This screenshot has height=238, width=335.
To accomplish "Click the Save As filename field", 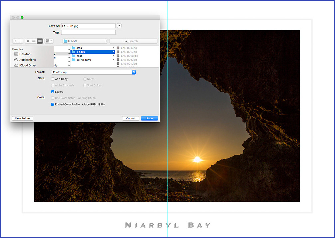I will pyautogui.click(x=88, y=26).
